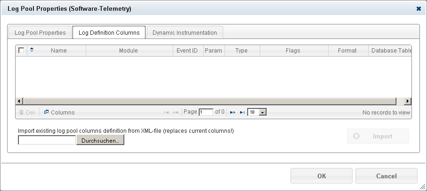This screenshot has height=191, width=427.
Task: Click the Durchsuchen browse button
Action: 100,140
